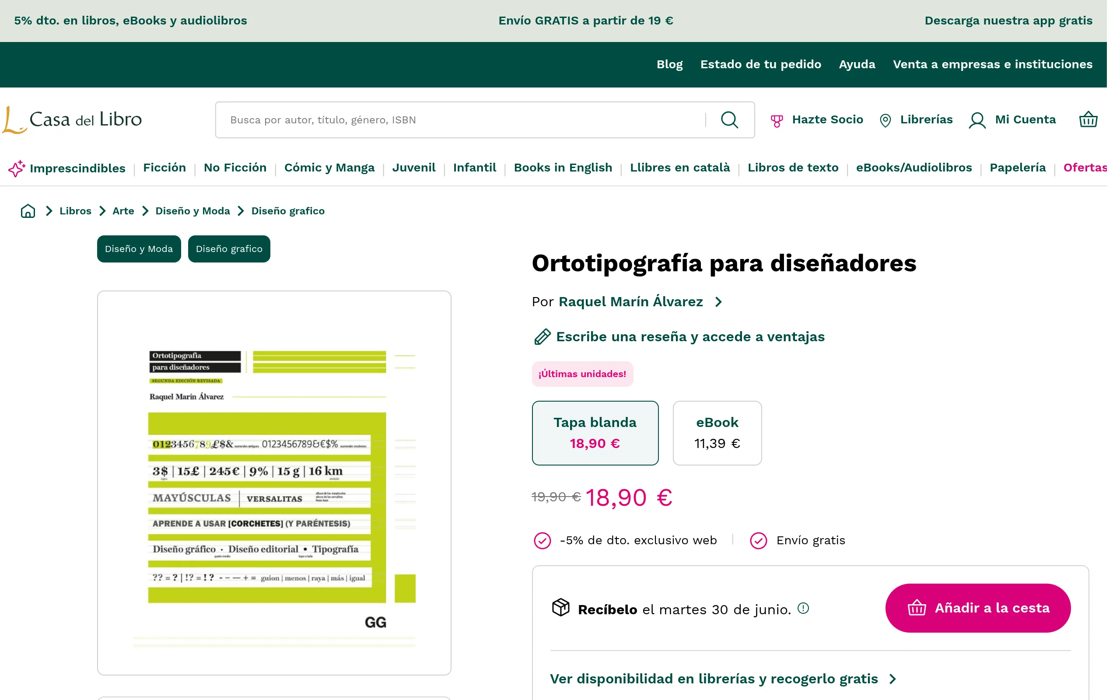Click author name Raquel Marín Álvarez
The image size is (1120, 700).
tap(630, 301)
